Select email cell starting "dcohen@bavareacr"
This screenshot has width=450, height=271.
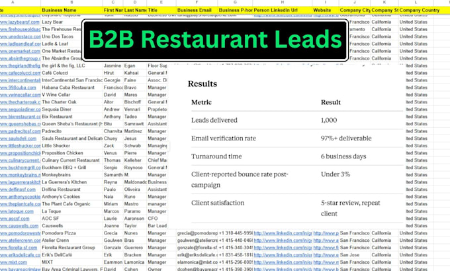point(197,269)
